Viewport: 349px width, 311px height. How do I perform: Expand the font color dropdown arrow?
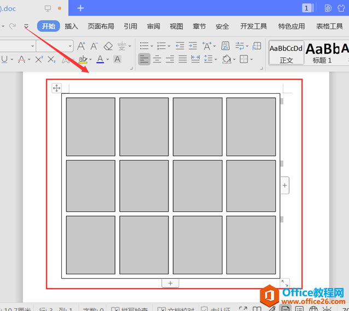point(107,60)
